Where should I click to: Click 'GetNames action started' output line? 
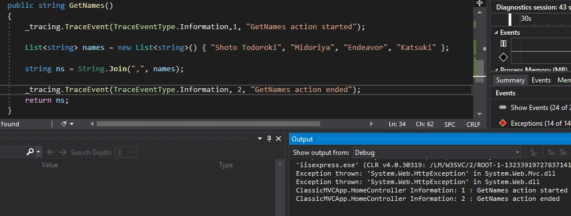(x=431, y=190)
